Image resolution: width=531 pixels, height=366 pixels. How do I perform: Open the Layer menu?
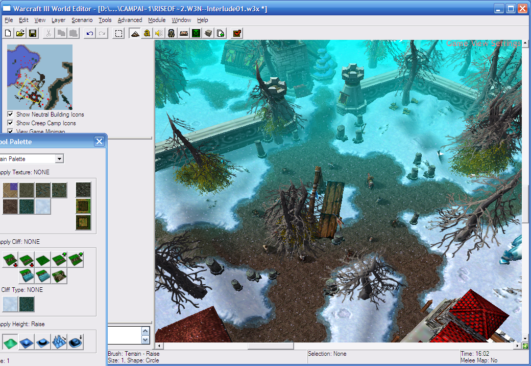58,20
